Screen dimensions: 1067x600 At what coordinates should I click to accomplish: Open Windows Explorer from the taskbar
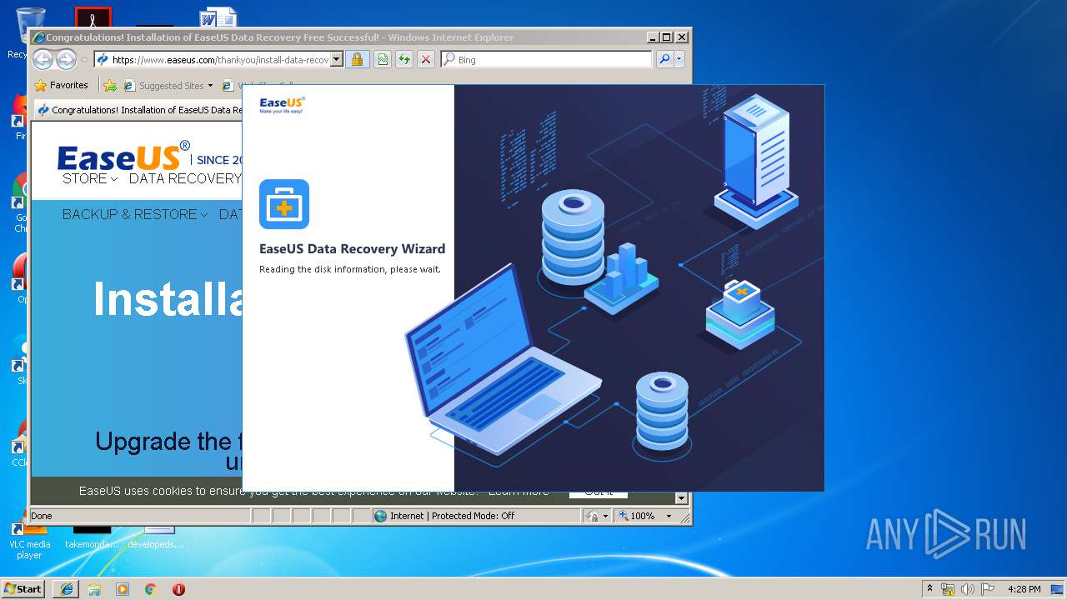[94, 588]
